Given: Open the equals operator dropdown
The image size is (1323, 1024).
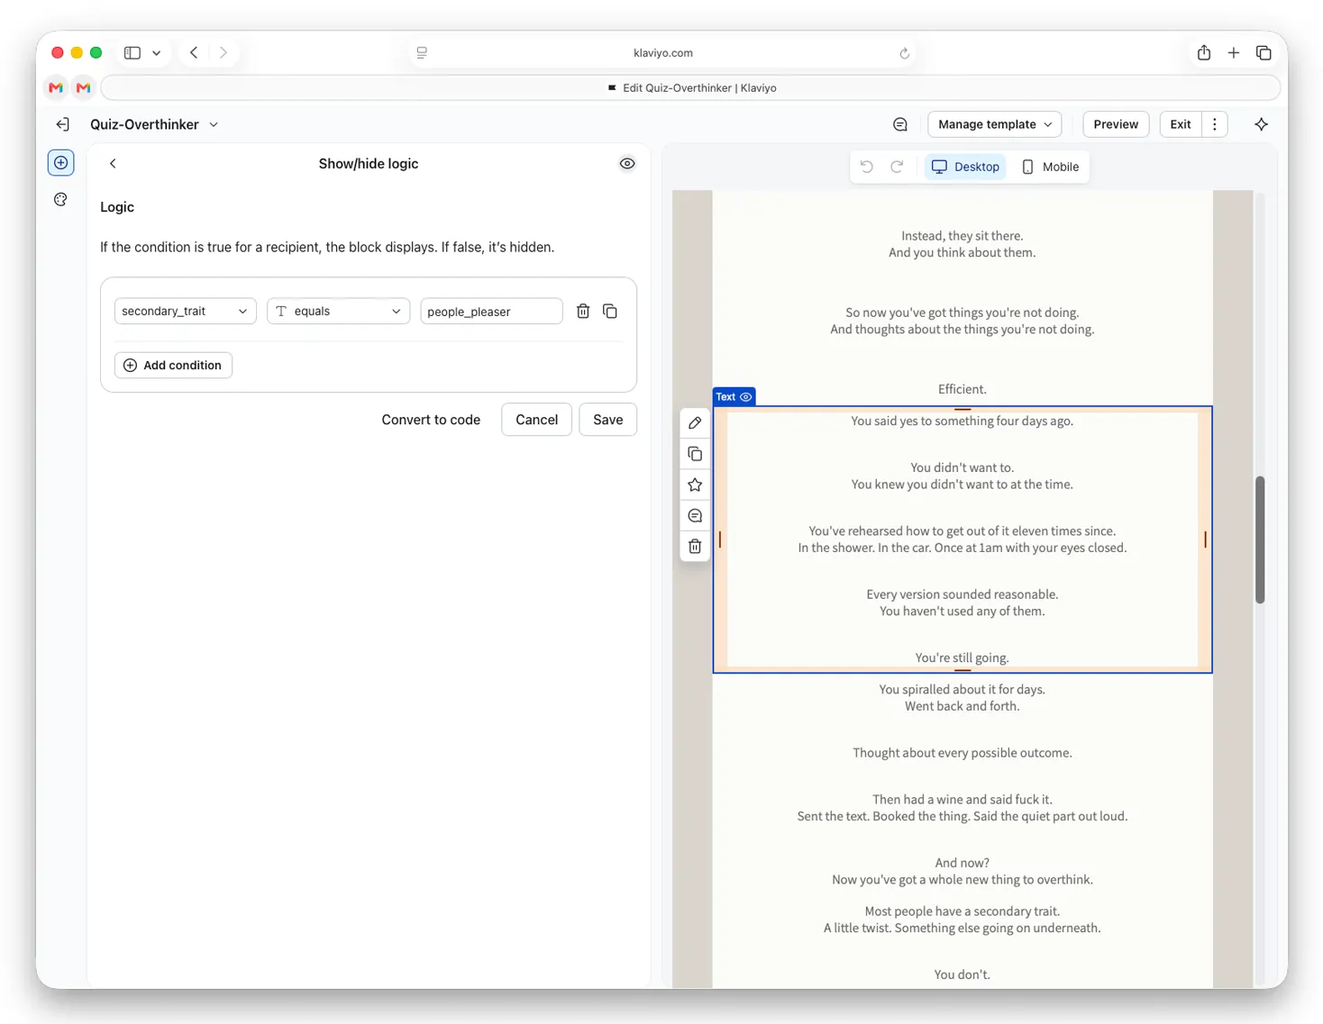Looking at the screenshot, I should coord(338,311).
